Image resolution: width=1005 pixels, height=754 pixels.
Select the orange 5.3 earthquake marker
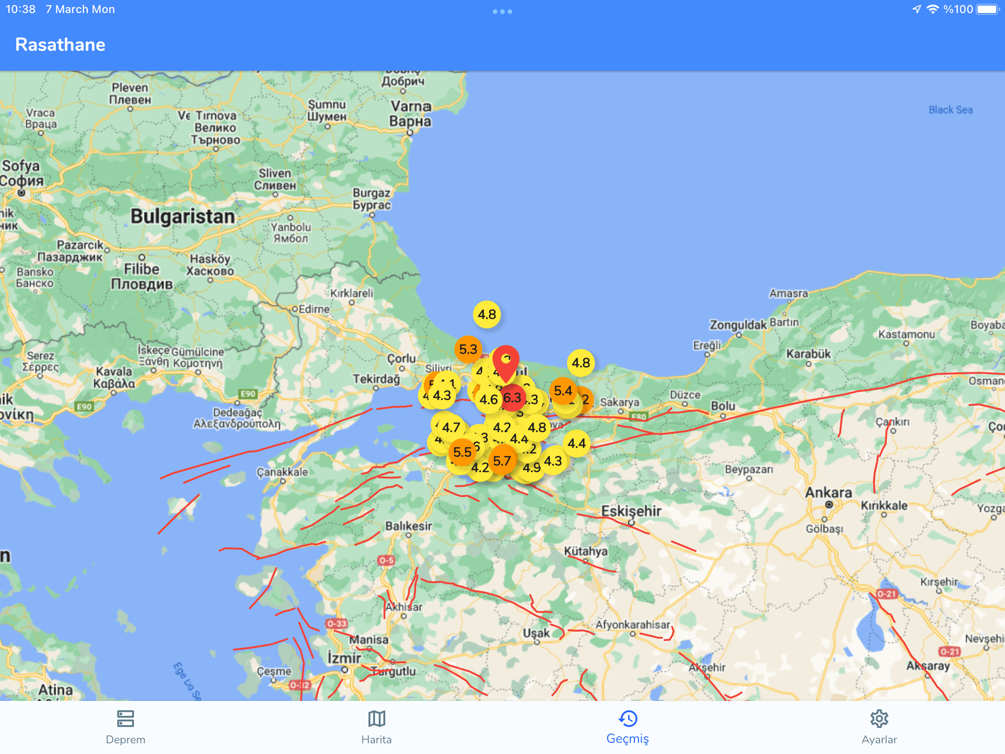pyautogui.click(x=468, y=349)
